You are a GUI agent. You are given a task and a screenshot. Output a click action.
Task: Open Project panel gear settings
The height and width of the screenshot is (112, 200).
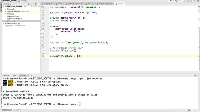(36, 4)
